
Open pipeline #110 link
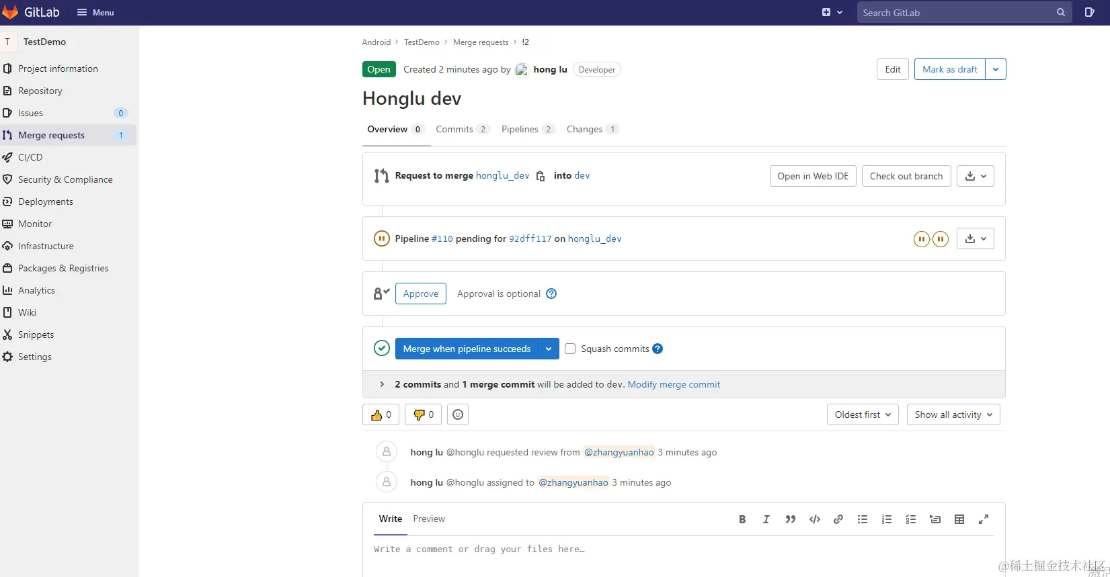click(442, 238)
